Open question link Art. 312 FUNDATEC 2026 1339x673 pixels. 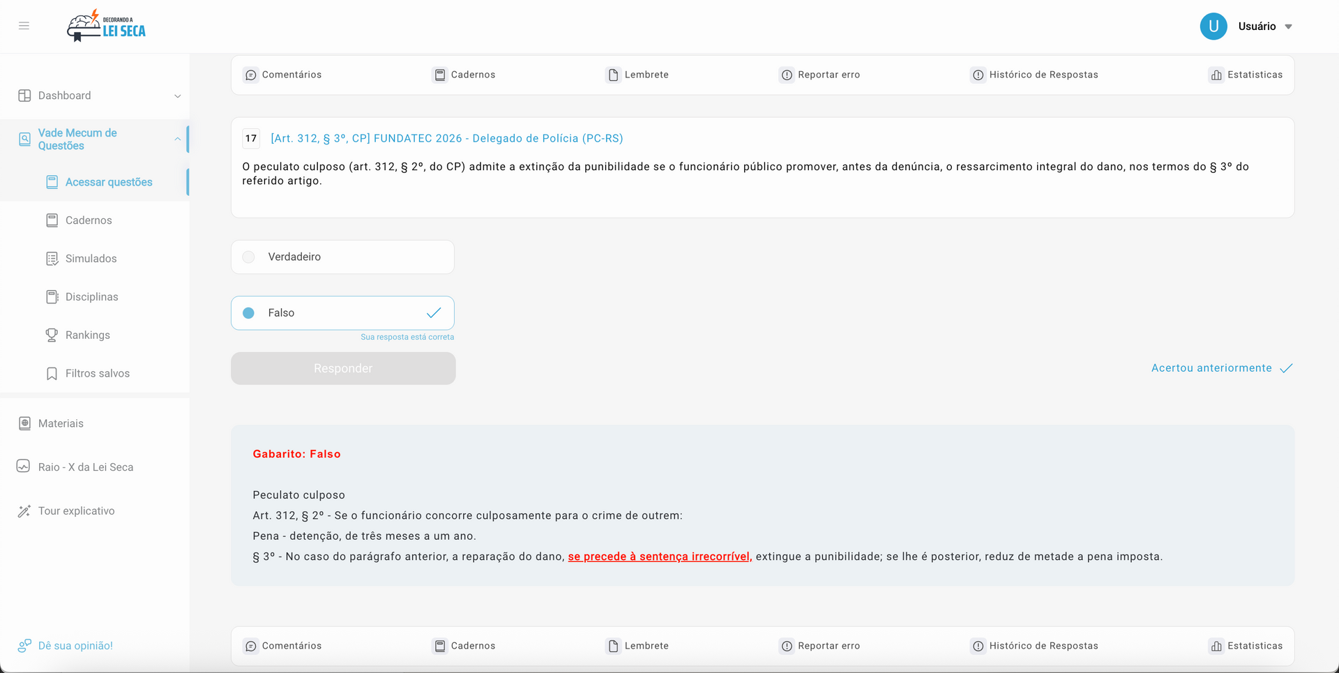pyautogui.click(x=446, y=138)
